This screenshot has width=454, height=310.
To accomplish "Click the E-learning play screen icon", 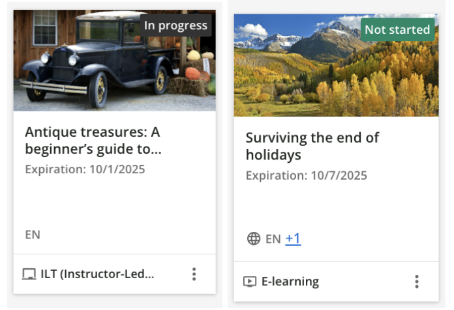I will click(x=249, y=282).
